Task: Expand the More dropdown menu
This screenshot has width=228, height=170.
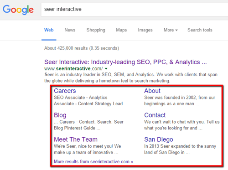Action: 171,30
